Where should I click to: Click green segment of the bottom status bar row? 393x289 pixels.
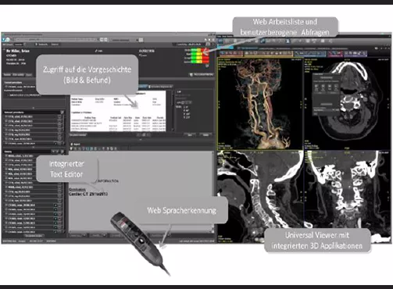coord(195,62)
